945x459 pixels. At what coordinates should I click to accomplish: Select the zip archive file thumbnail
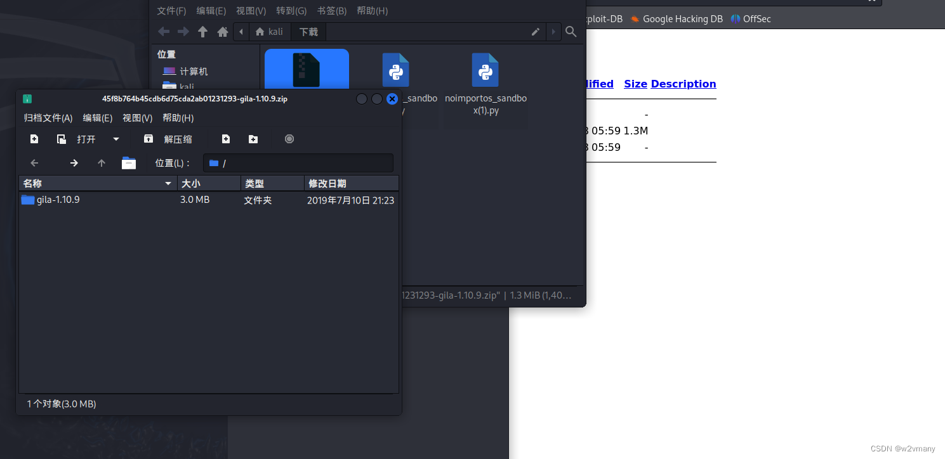click(307, 70)
